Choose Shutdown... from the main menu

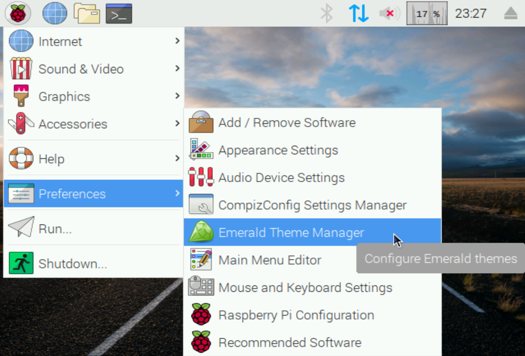93,263
